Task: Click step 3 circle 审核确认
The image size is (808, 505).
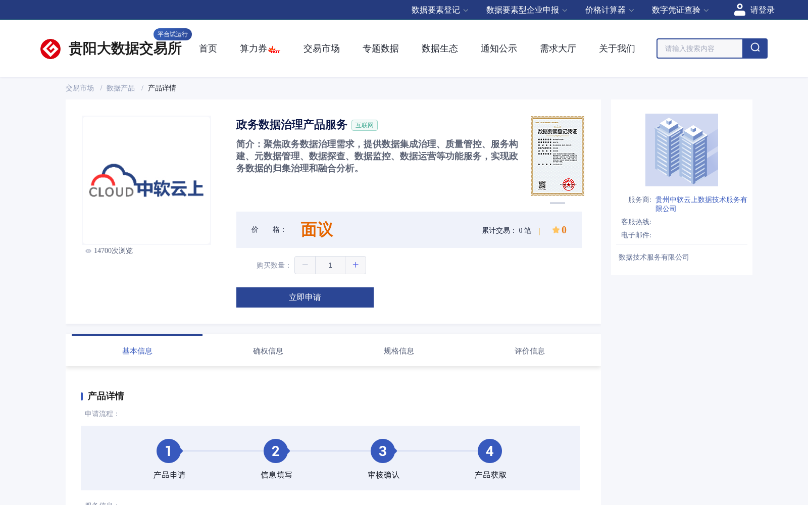Action: pyautogui.click(x=383, y=451)
